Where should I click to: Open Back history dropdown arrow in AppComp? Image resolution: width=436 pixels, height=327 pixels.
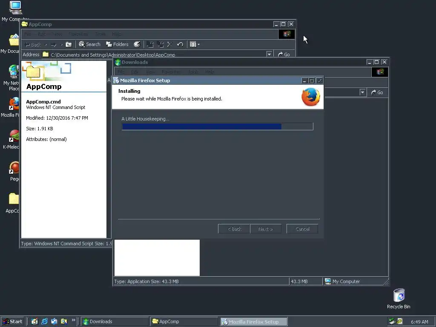click(x=46, y=44)
